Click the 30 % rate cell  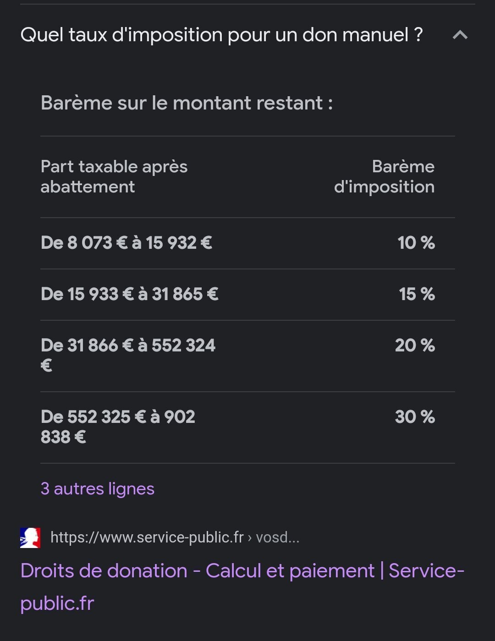(x=415, y=417)
